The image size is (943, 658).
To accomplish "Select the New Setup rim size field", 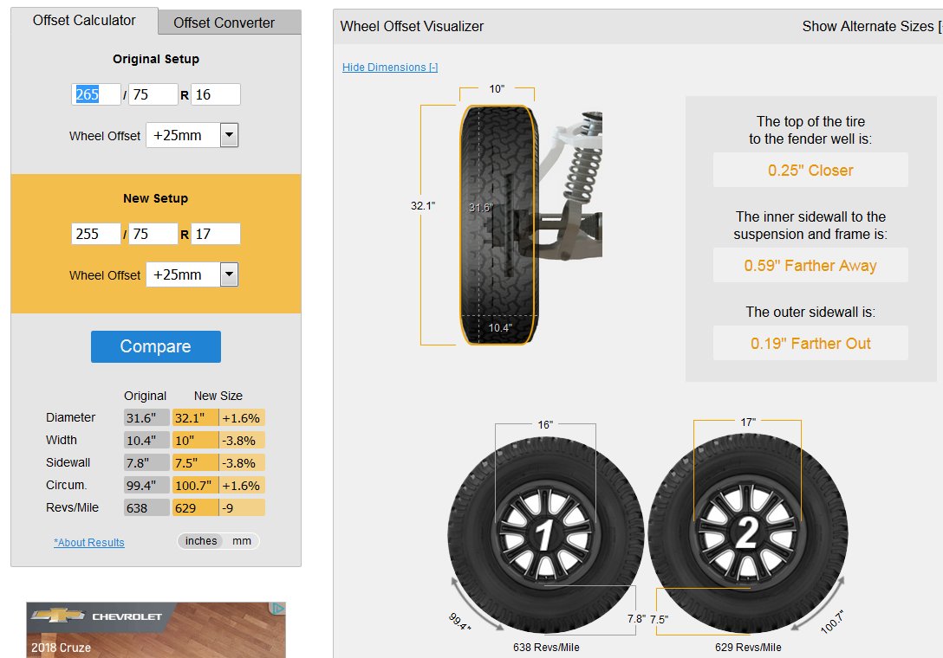I will pos(215,234).
